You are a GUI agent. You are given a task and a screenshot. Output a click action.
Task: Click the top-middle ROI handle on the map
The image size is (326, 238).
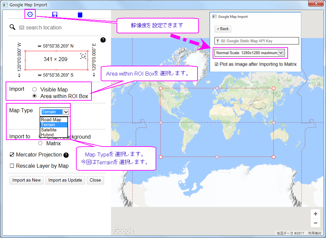(217, 88)
